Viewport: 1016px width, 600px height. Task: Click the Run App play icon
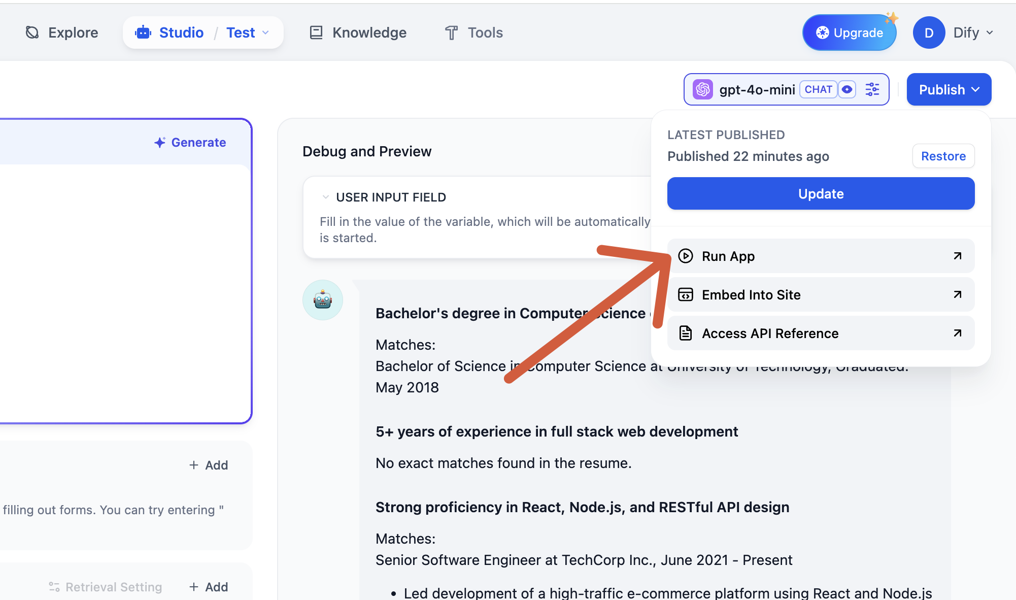tap(686, 256)
